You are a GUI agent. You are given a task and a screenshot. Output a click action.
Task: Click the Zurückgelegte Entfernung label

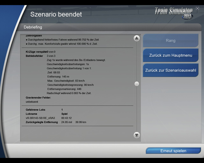[42, 122]
